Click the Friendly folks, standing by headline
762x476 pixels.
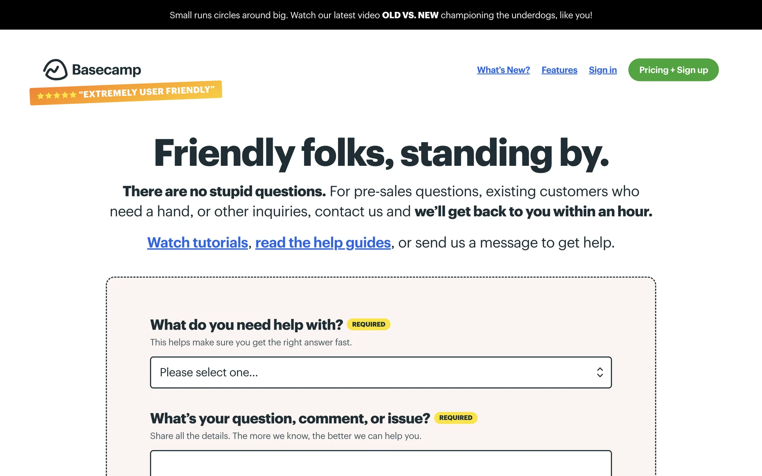pos(381,153)
